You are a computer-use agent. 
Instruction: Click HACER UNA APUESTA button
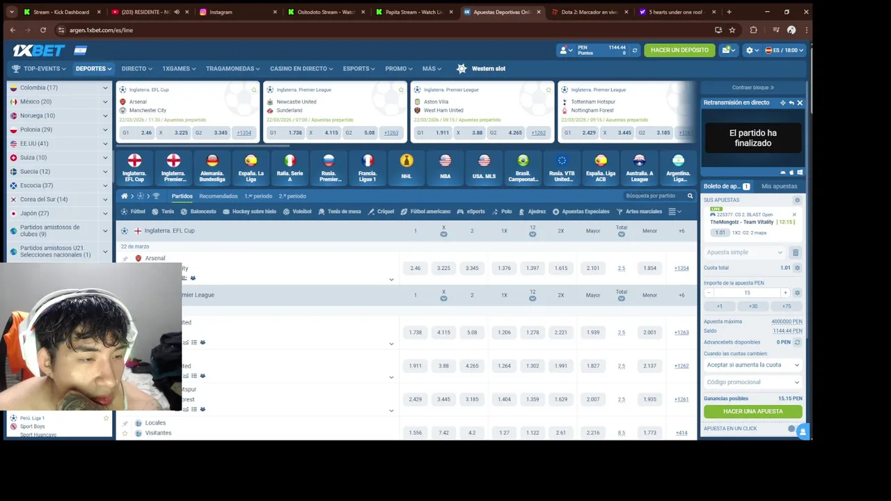[x=752, y=411]
